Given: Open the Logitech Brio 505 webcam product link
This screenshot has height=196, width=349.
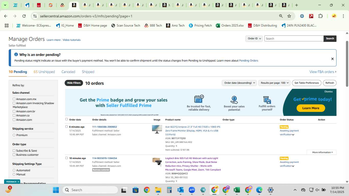Looking at the screenshot, I should (x=193, y=164).
